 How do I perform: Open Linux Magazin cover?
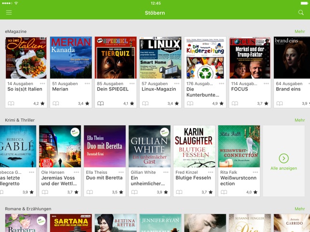point(161,57)
